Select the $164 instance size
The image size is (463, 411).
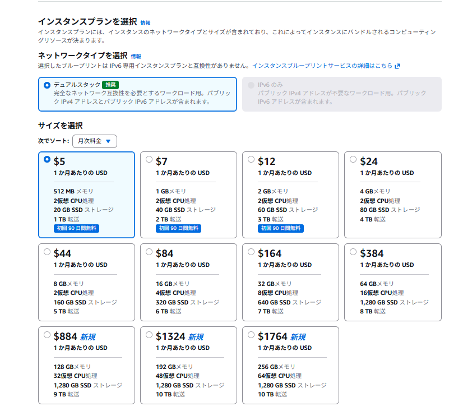[x=251, y=251]
